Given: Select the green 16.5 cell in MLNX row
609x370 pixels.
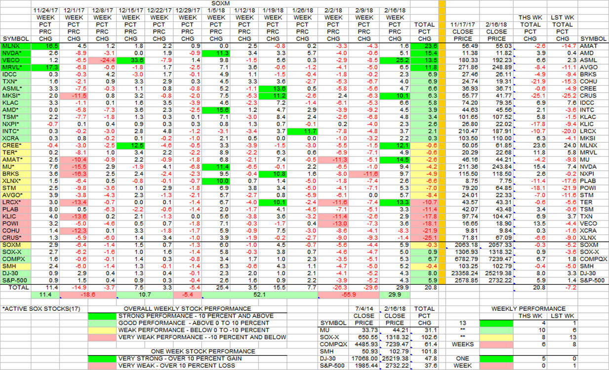Looking at the screenshot, I should [45, 46].
